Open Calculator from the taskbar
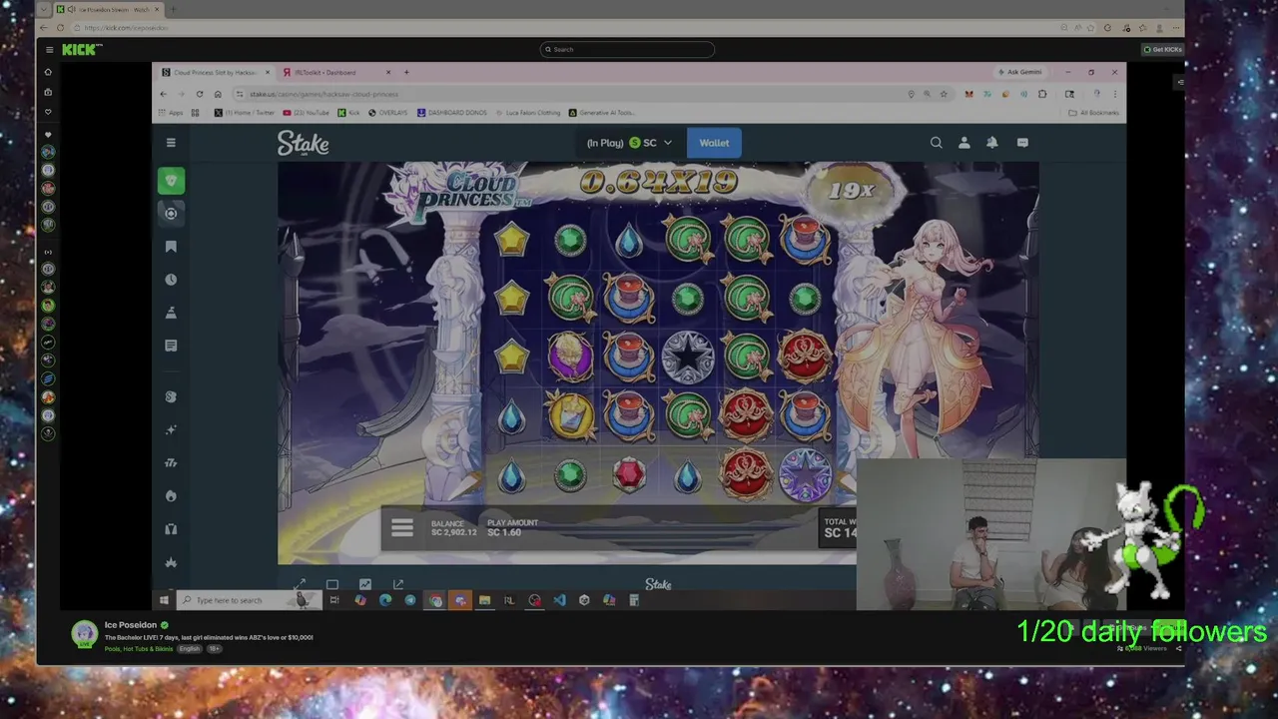This screenshot has height=719, width=1278. click(x=634, y=600)
